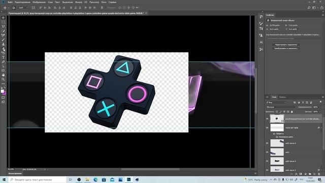
Task: Open the layer filter kind dropdown
Action: coord(276,103)
